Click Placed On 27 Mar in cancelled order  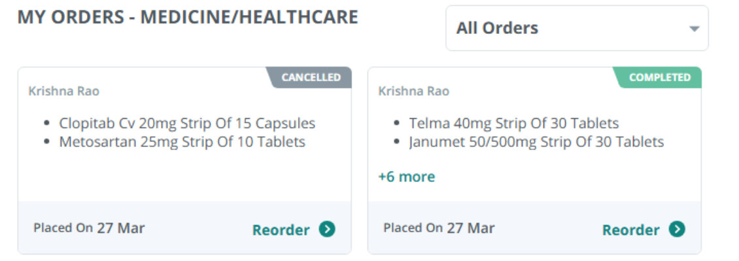click(89, 228)
